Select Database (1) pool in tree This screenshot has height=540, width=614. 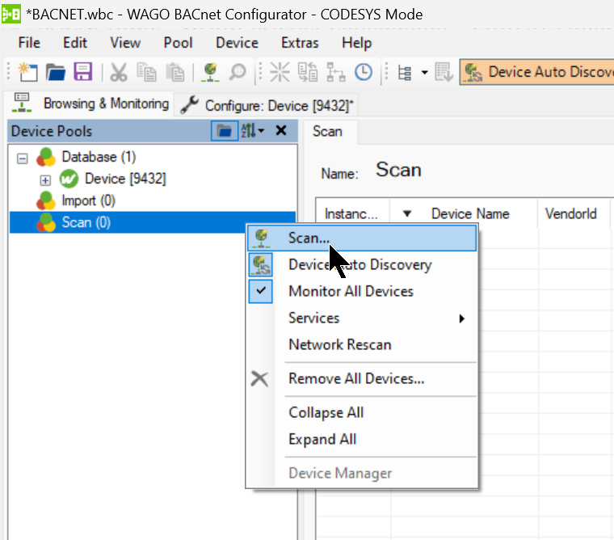[x=99, y=157]
